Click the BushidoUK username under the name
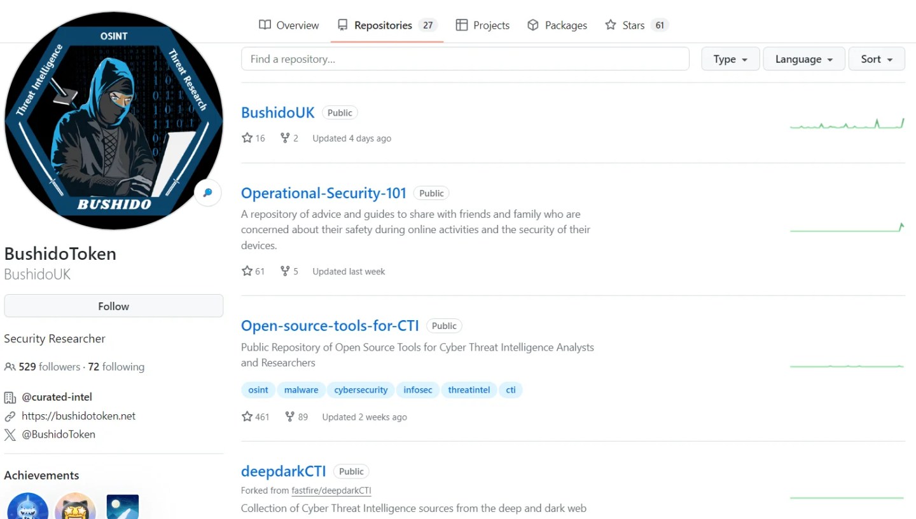Viewport: 916px width, 519px height. click(x=38, y=274)
